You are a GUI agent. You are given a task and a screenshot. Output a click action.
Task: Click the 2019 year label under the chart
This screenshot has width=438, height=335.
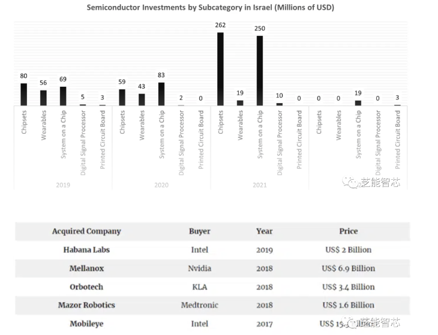tap(63, 185)
